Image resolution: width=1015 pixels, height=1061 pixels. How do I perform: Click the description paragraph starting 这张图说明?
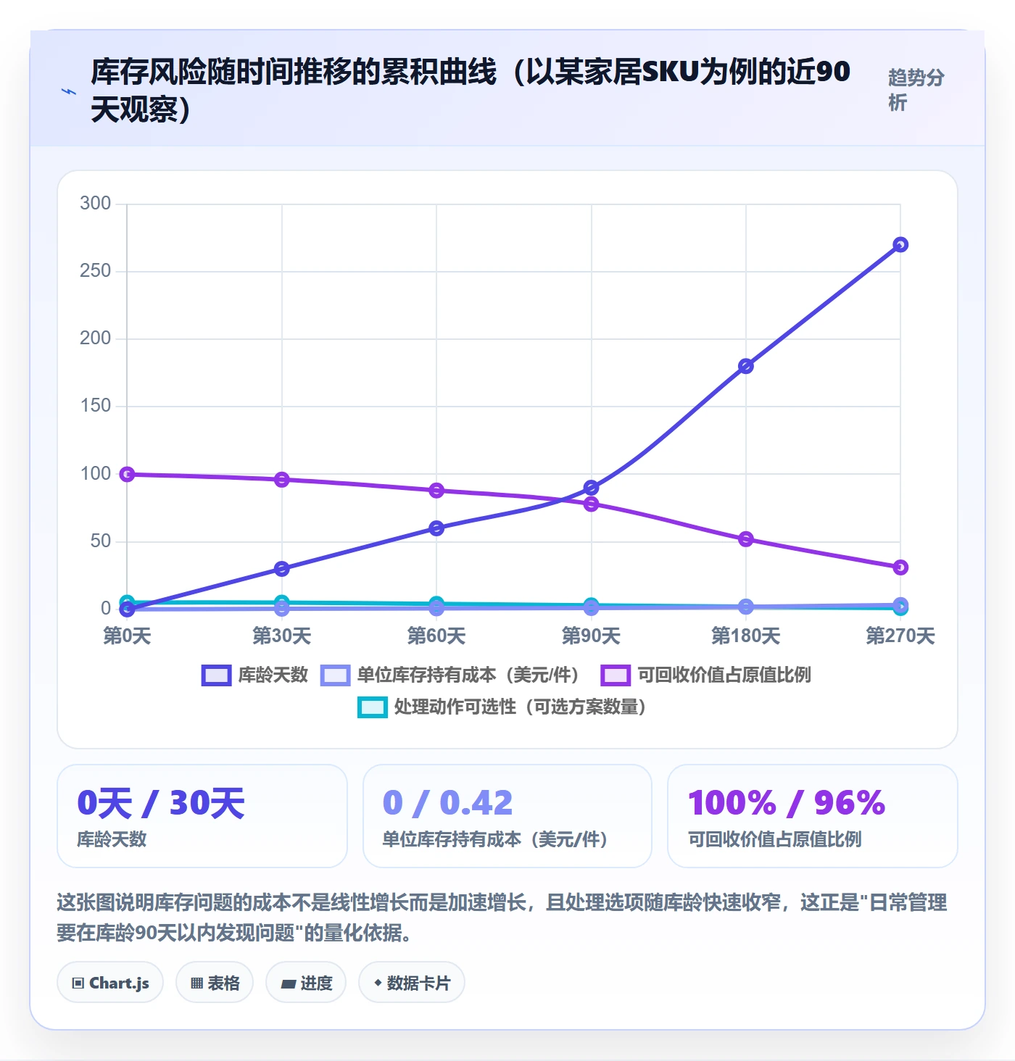[x=502, y=918]
